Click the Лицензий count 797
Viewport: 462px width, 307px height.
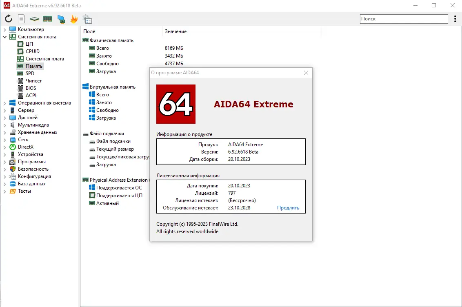click(x=231, y=193)
